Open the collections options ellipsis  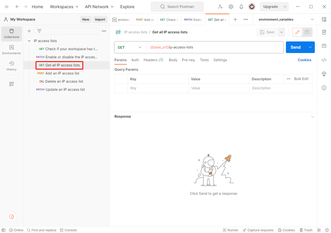(x=104, y=31)
